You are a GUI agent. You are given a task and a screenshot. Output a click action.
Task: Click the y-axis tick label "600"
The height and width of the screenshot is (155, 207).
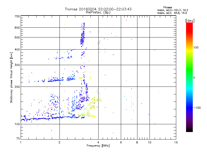[x=17, y=28]
